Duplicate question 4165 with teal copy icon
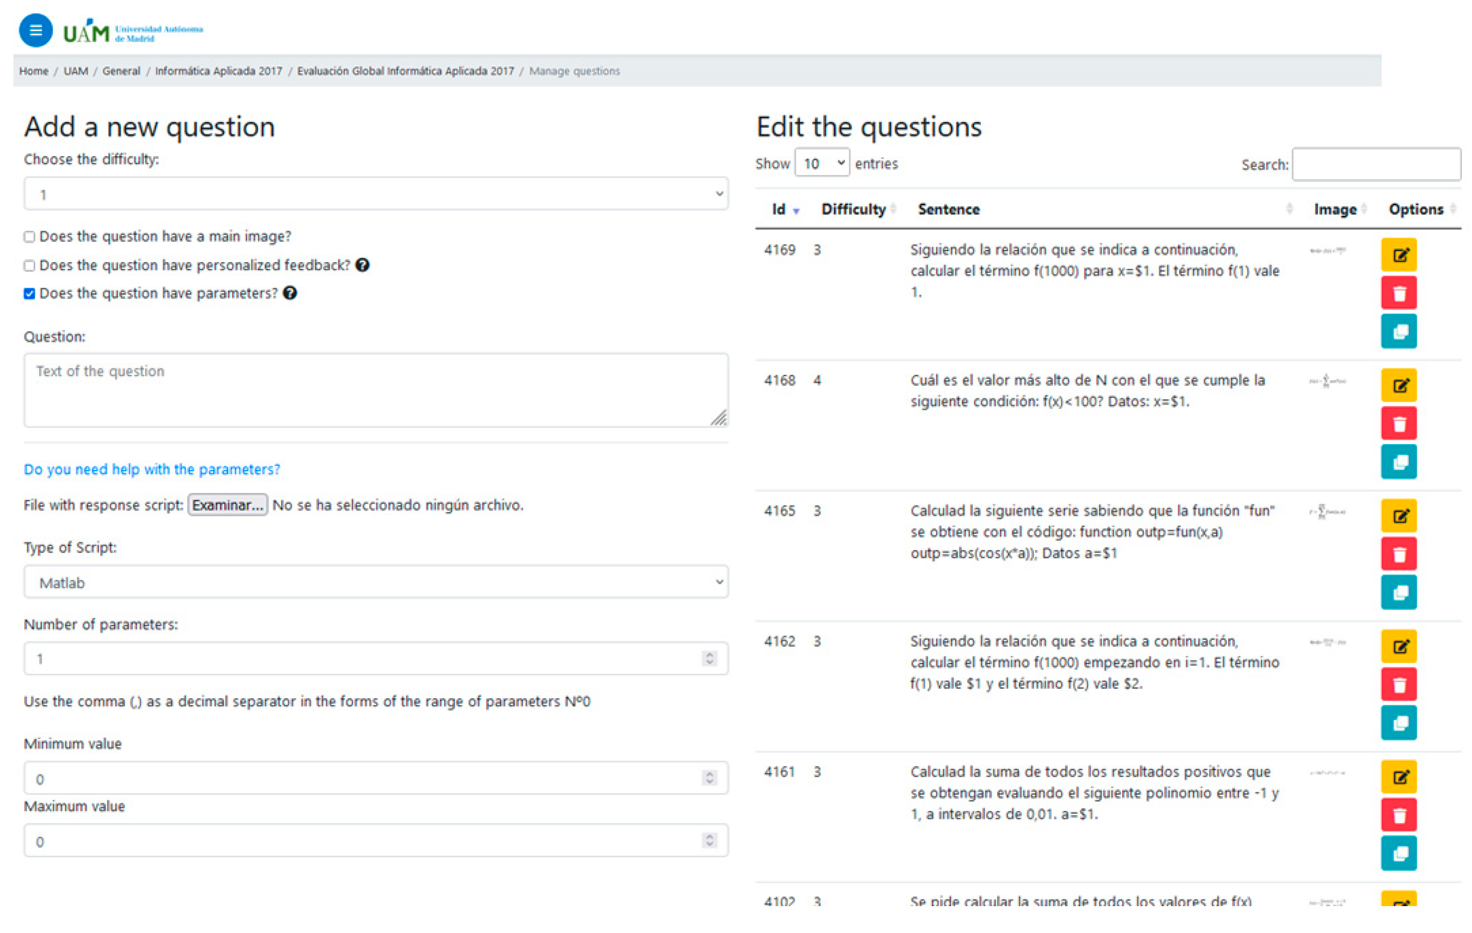The height and width of the screenshot is (933, 1472). tap(1398, 593)
